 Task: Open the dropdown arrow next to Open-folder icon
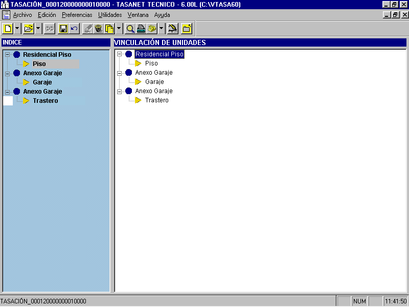(38, 29)
